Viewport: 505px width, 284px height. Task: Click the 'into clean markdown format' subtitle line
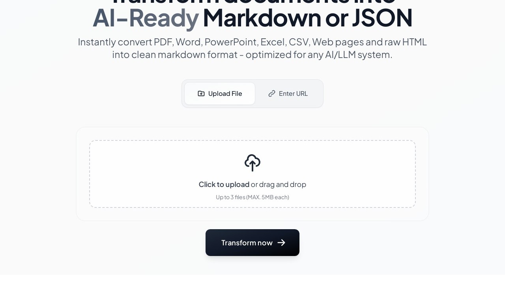tap(252, 54)
